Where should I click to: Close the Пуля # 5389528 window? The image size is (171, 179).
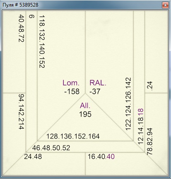coord(165,5)
